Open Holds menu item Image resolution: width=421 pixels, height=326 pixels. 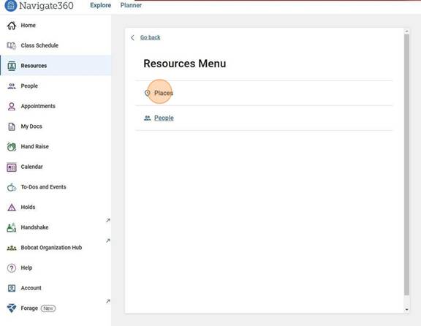pyautogui.click(x=56, y=208)
